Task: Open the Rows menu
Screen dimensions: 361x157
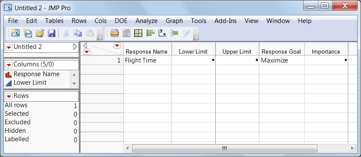Action: (79, 21)
